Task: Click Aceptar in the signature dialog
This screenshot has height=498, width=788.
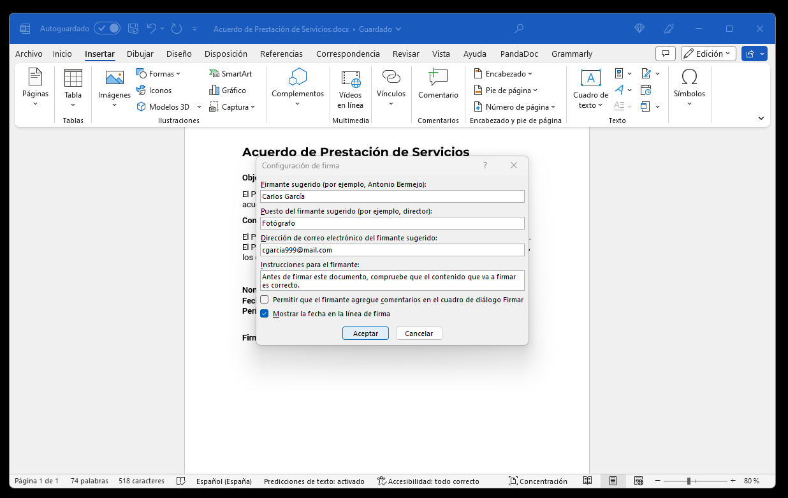Action: (x=365, y=333)
